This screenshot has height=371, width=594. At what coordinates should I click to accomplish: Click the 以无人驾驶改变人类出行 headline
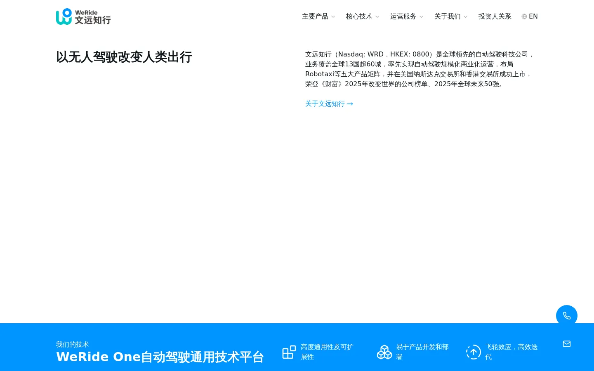[x=124, y=57]
